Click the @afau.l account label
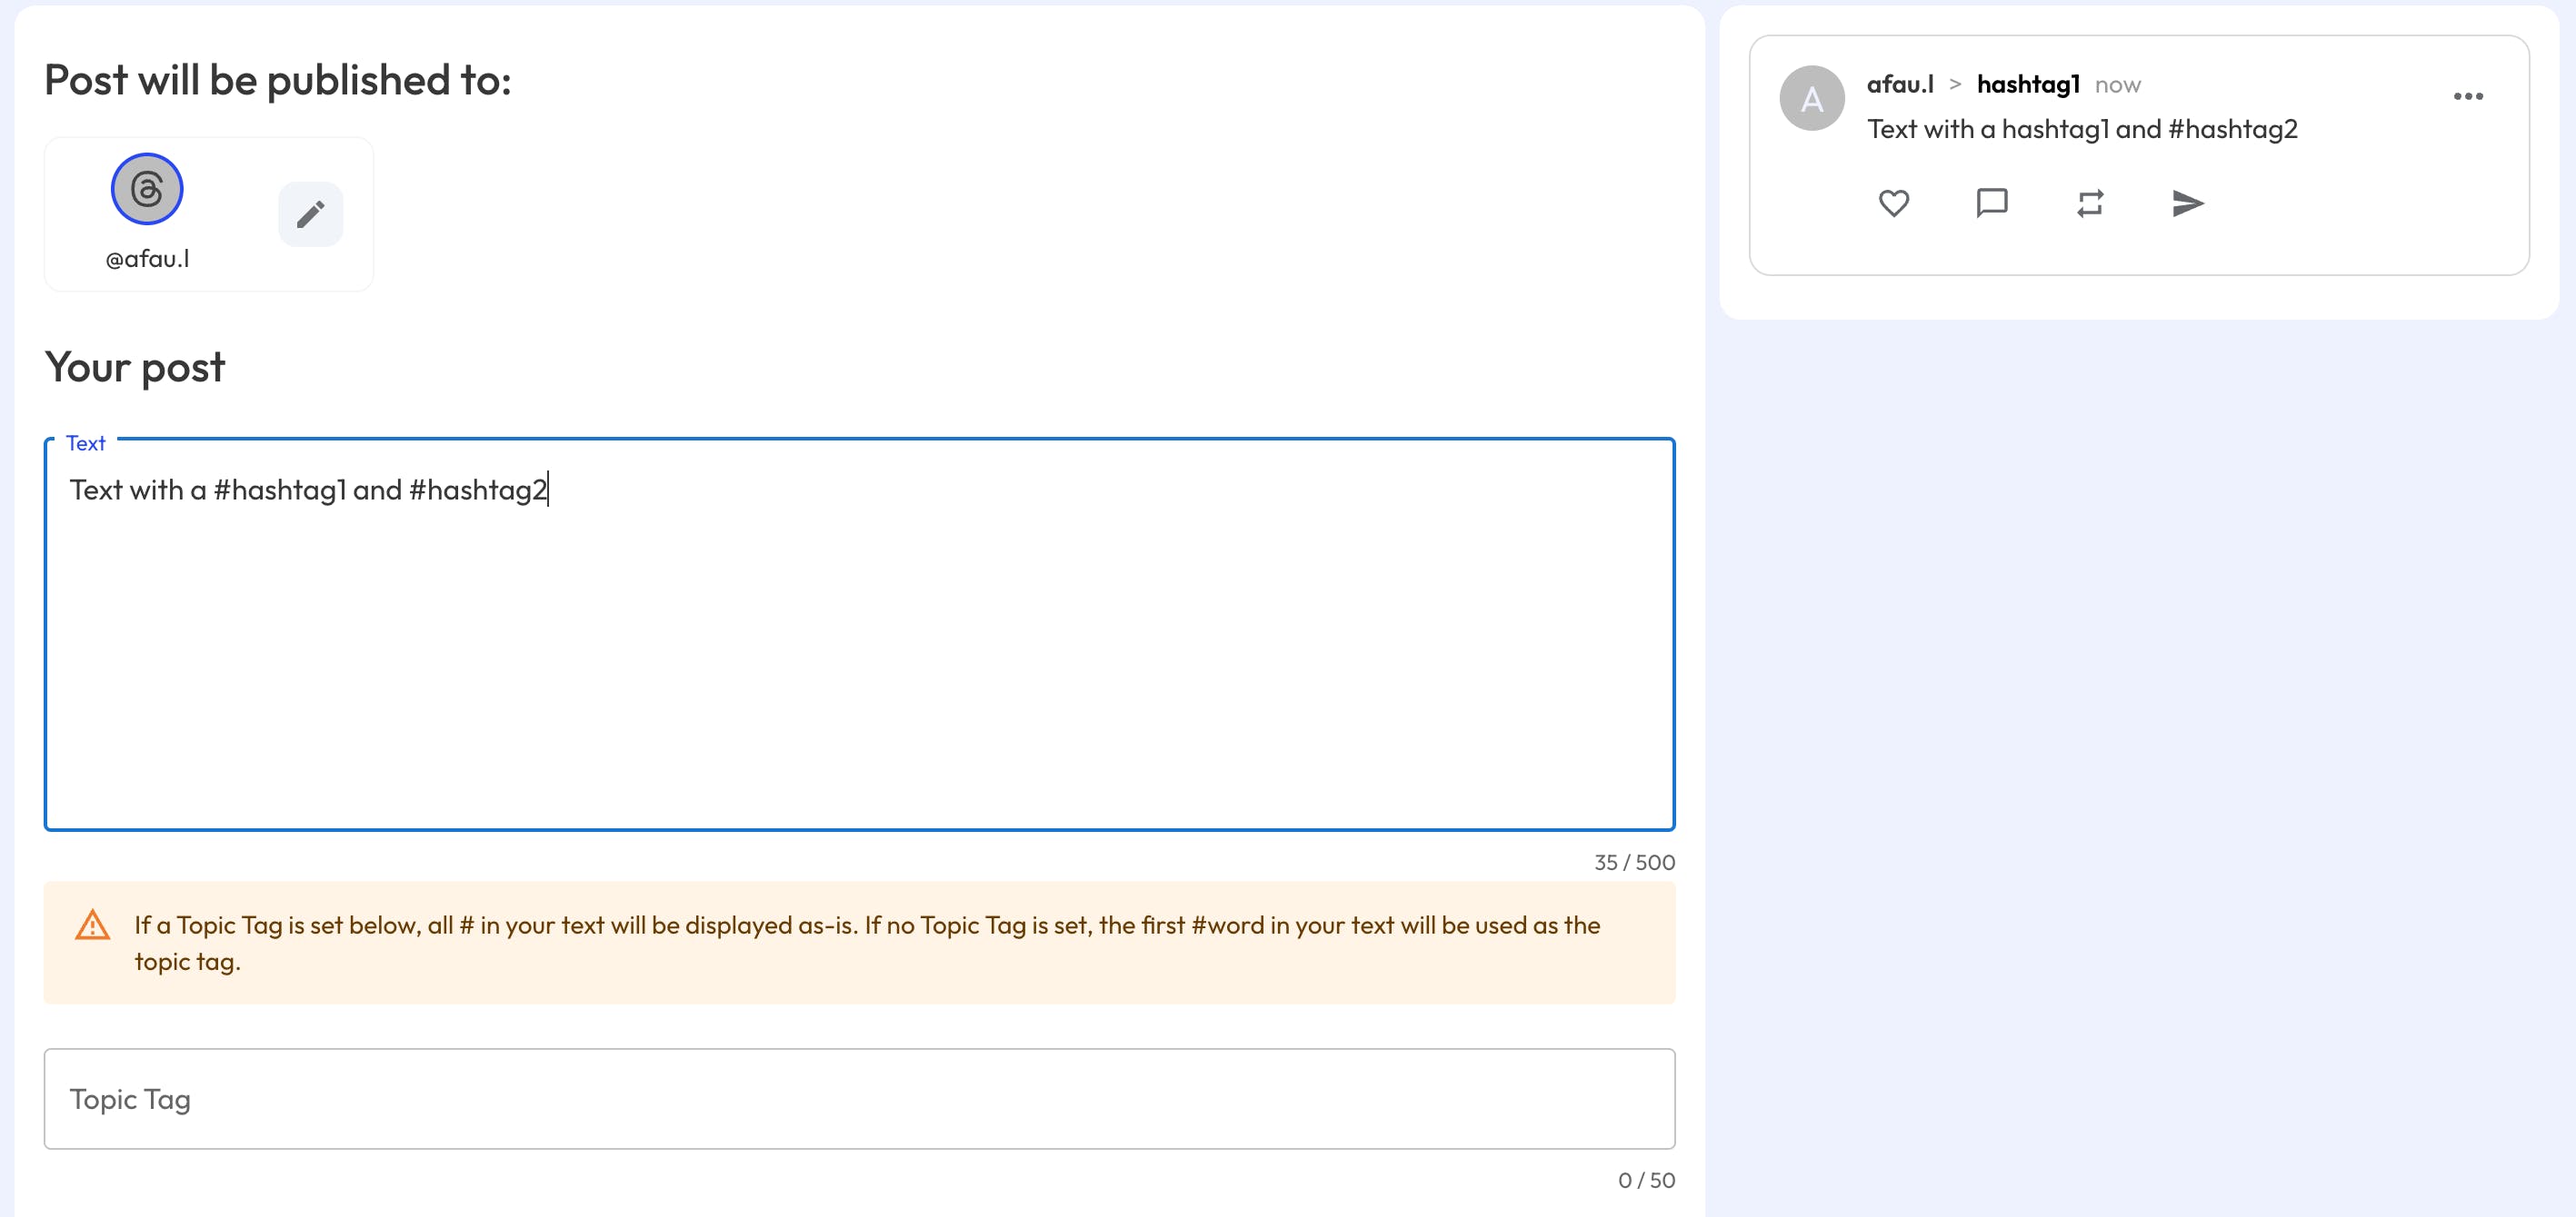The image size is (2576, 1217). point(147,260)
